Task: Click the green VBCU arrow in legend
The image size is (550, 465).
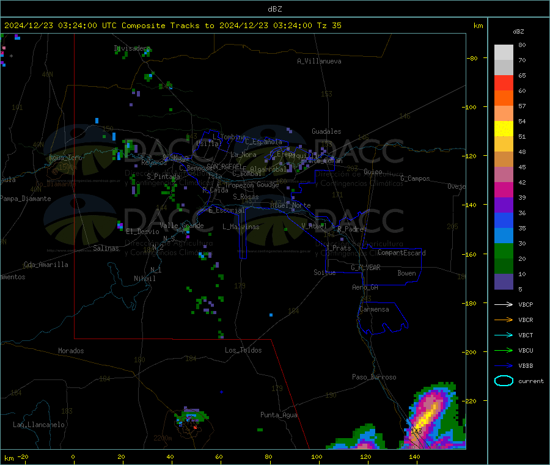Action: pos(504,350)
